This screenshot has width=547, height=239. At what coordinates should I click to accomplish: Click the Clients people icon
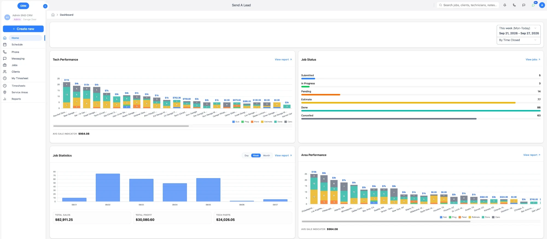click(x=5, y=72)
